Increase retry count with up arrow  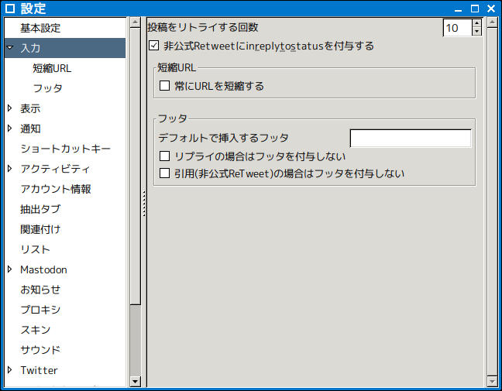click(476, 23)
